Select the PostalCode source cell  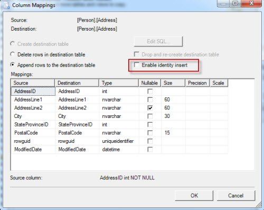coord(33,133)
